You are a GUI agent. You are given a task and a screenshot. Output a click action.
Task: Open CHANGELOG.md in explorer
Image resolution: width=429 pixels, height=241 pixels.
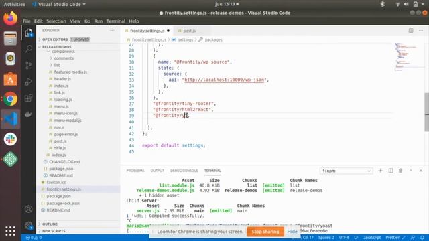click(64, 161)
